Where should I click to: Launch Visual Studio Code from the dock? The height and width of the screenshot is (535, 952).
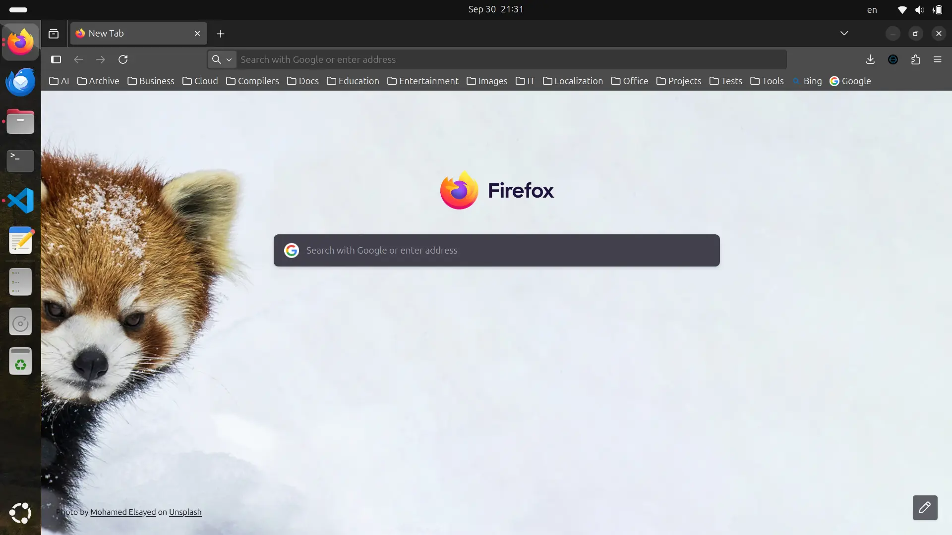coord(20,201)
